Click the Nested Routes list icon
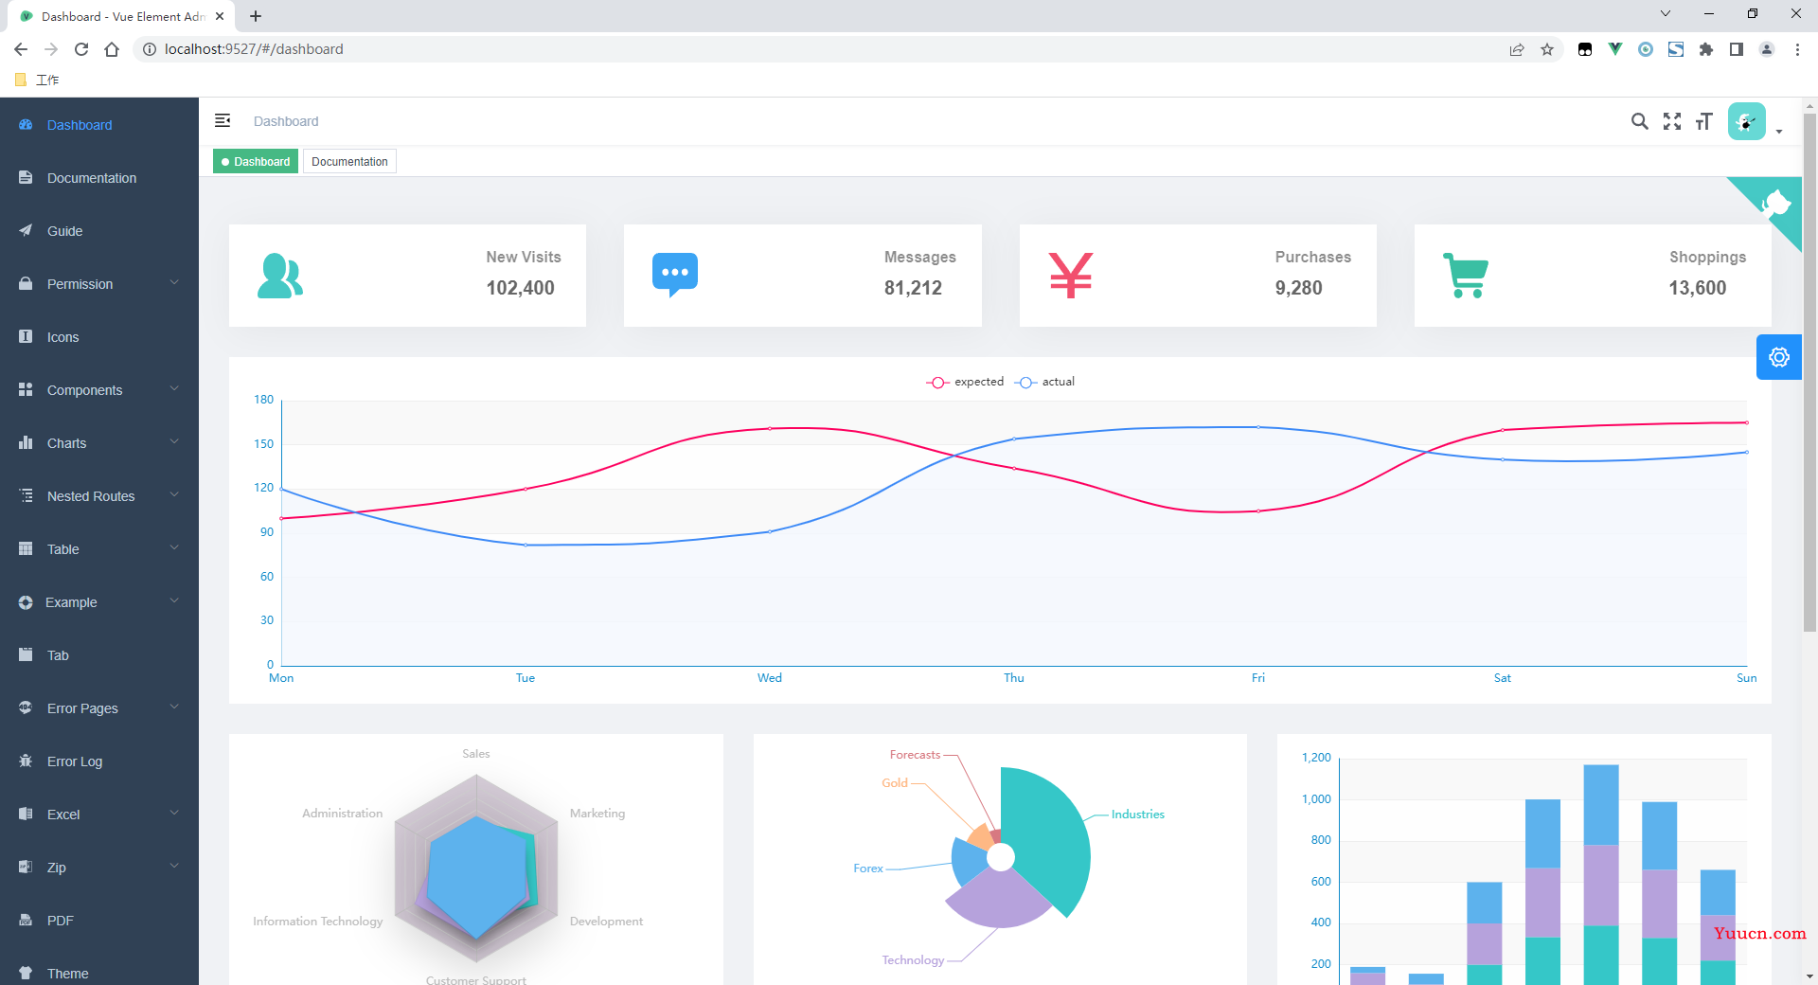1818x985 pixels. [x=26, y=496]
